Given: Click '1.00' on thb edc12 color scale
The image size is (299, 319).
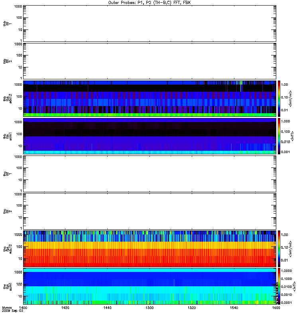Looking at the screenshot, I should tap(284, 85).
